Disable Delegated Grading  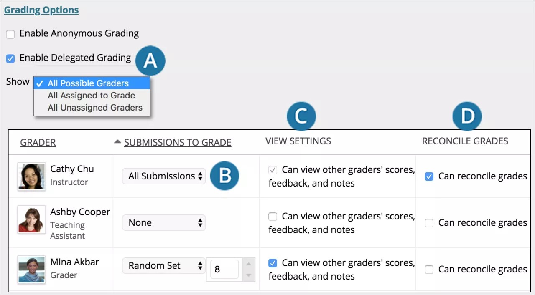point(10,58)
